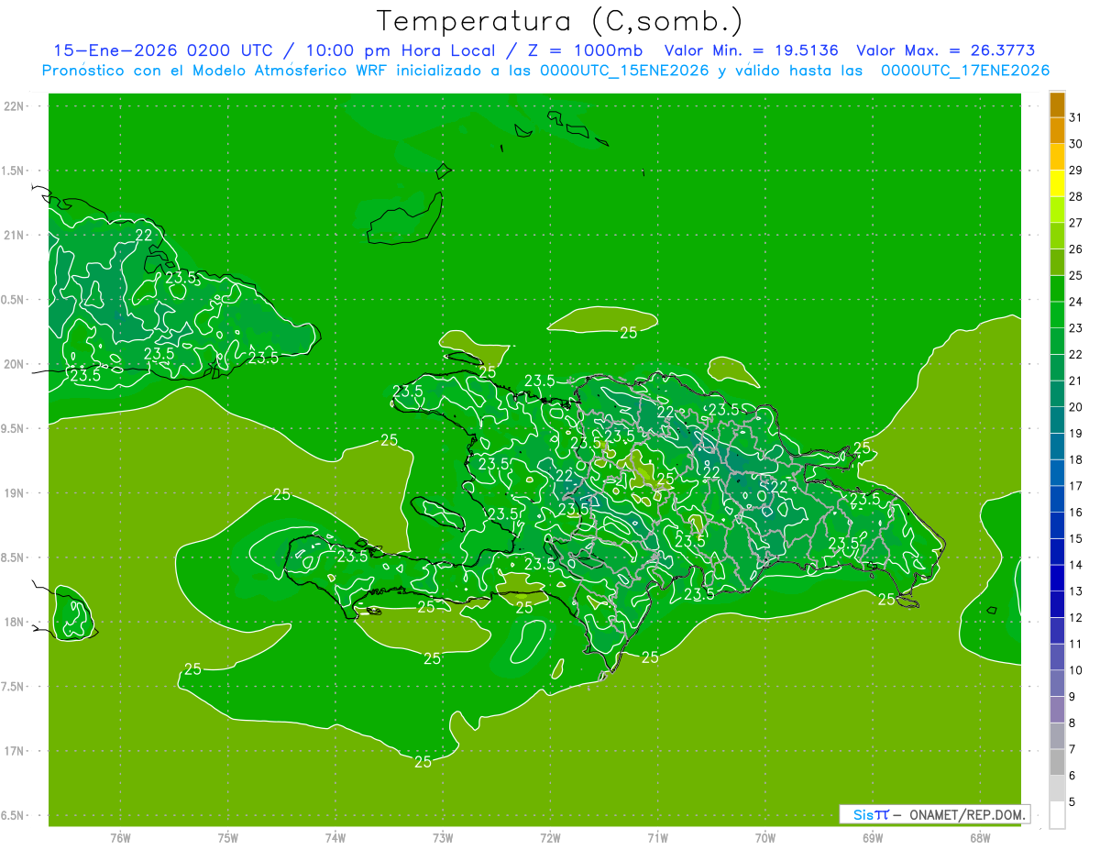The width and height of the screenshot is (1100, 850).
Task: Click the 19N latitude axis label
Action: pyautogui.click(x=13, y=493)
